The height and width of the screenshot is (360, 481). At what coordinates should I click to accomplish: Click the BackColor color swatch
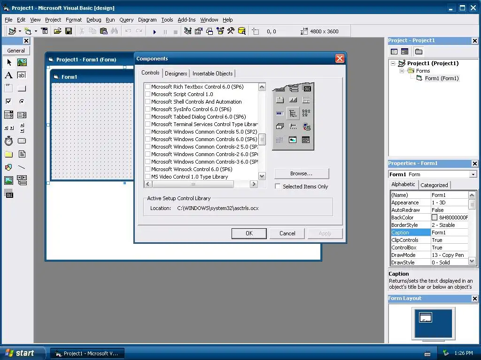[x=434, y=217]
